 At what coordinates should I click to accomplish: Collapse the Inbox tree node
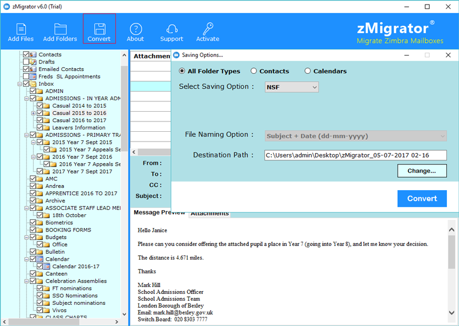[x=20, y=84]
